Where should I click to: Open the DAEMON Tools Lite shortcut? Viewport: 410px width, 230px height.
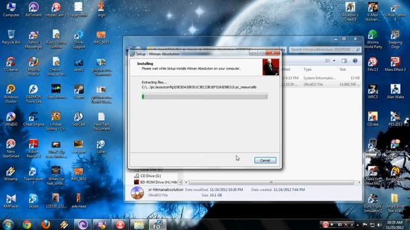33,94
